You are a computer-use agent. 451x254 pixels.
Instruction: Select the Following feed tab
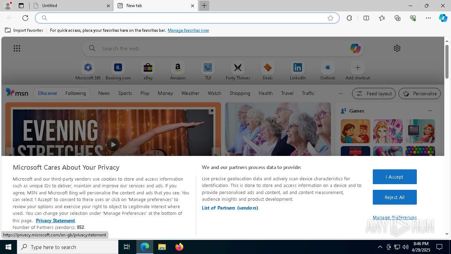(x=75, y=93)
